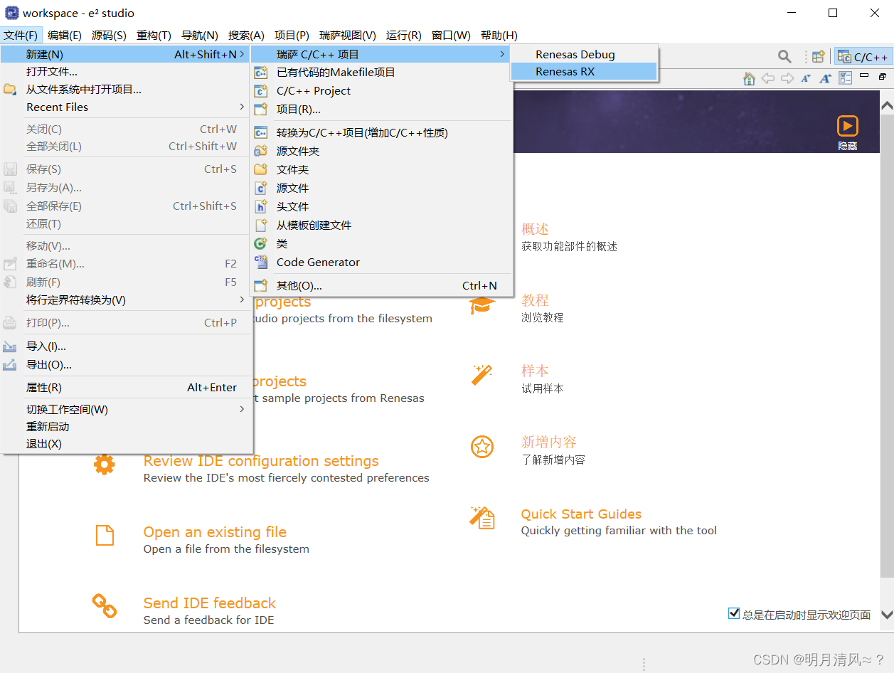The width and height of the screenshot is (894, 673).
Task: Open the 导航(N) menu
Action: 200,35
